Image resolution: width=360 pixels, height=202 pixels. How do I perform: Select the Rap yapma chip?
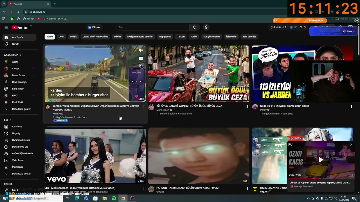tap(165, 37)
